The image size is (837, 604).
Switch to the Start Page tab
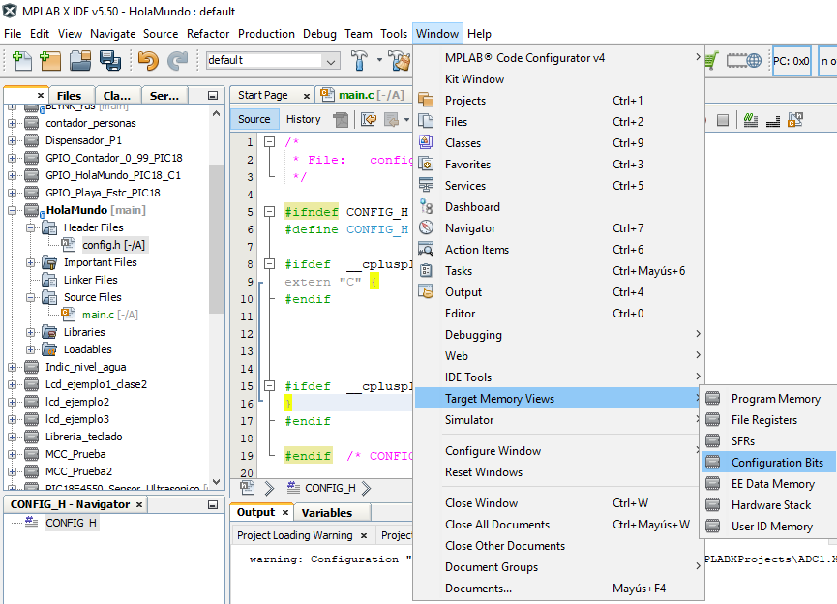coord(262,95)
